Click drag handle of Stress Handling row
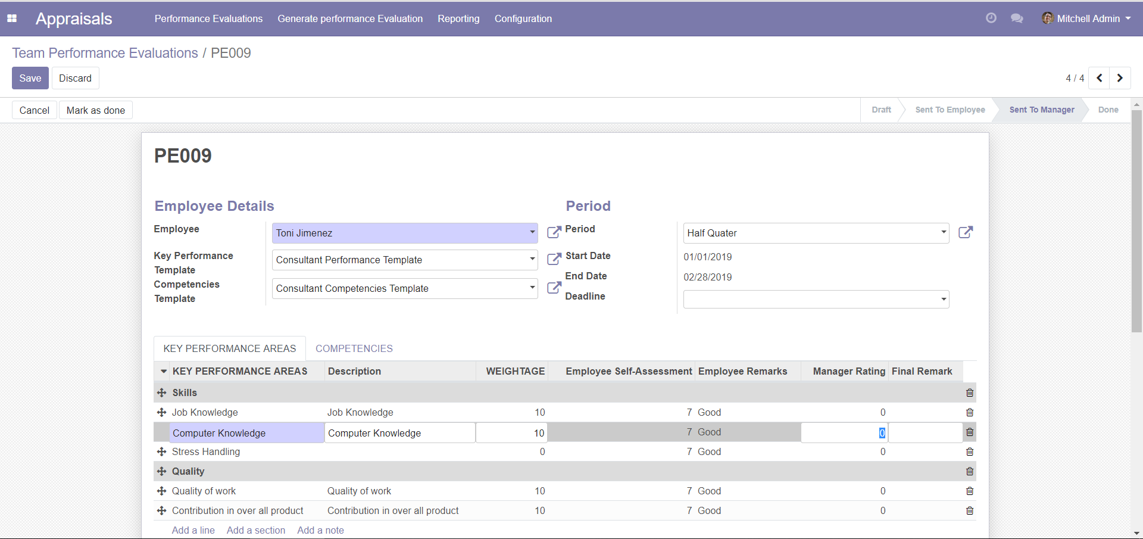The width and height of the screenshot is (1143, 539). 161,452
